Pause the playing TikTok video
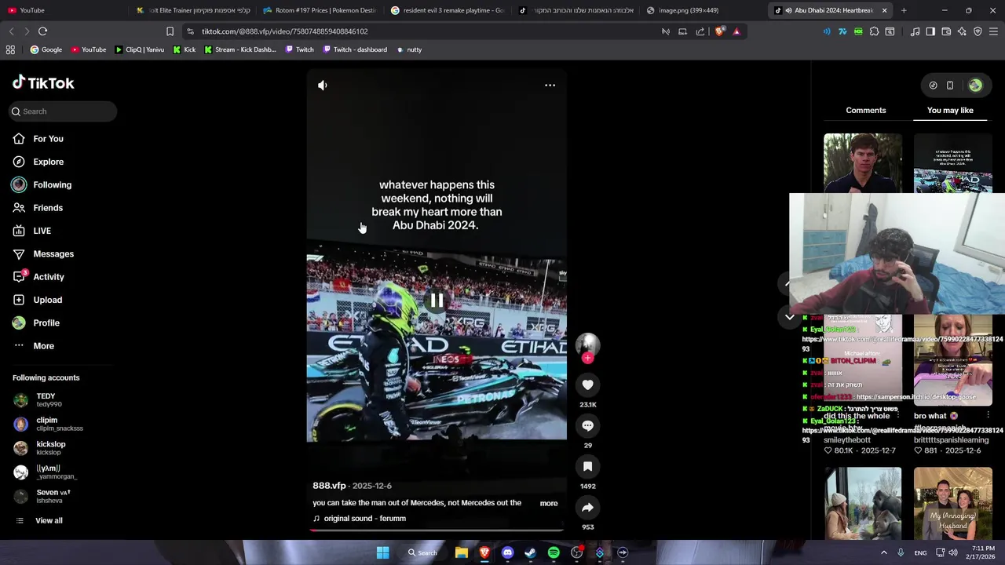The width and height of the screenshot is (1005, 565). (x=437, y=300)
